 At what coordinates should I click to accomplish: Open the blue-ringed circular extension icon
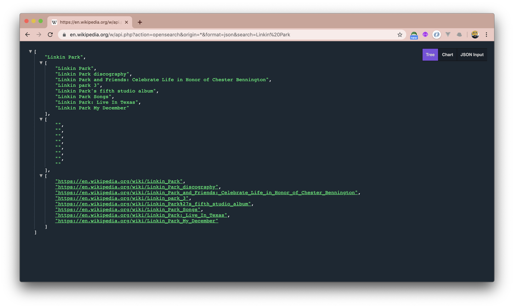(436, 35)
